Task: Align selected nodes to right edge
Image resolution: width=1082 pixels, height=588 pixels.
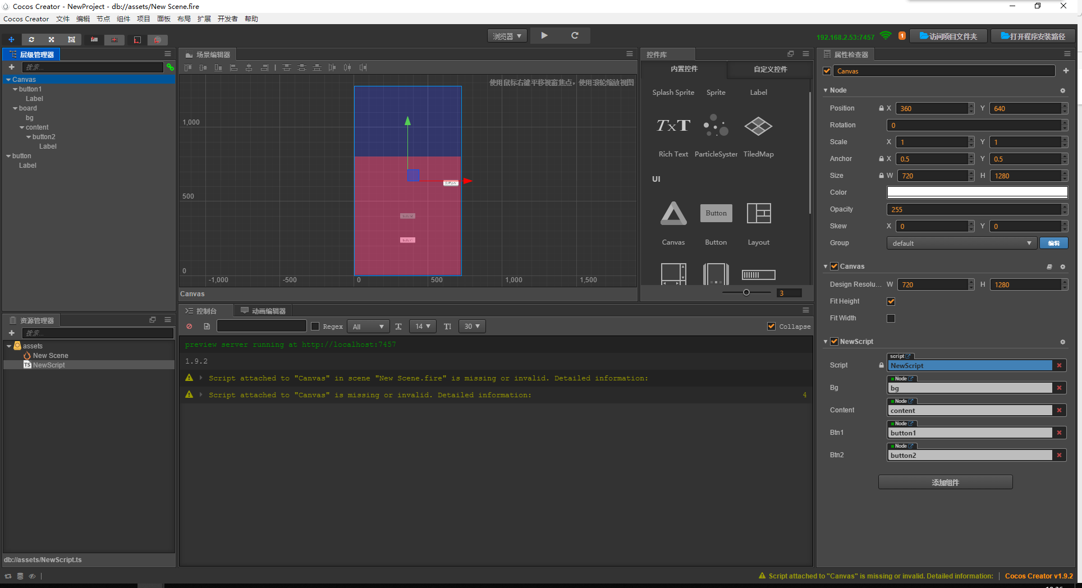Action: (264, 67)
